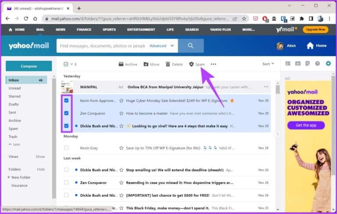Open the three-dot more actions menu
Image resolution: width=337 pixels, height=214 pixels.
click(213, 64)
